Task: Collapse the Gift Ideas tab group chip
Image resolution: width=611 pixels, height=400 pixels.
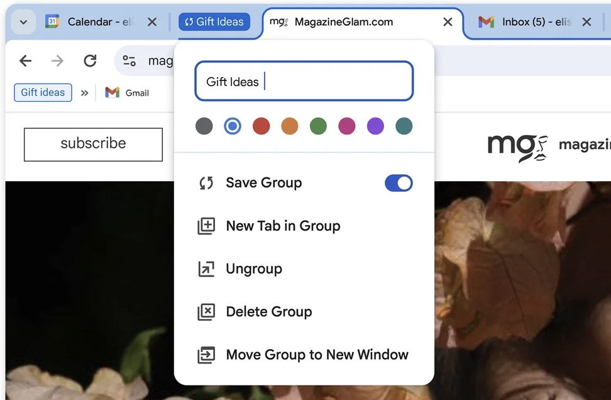Action: coord(214,22)
